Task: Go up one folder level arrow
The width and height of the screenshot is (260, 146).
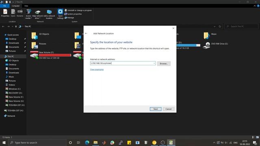Action: 16,26
